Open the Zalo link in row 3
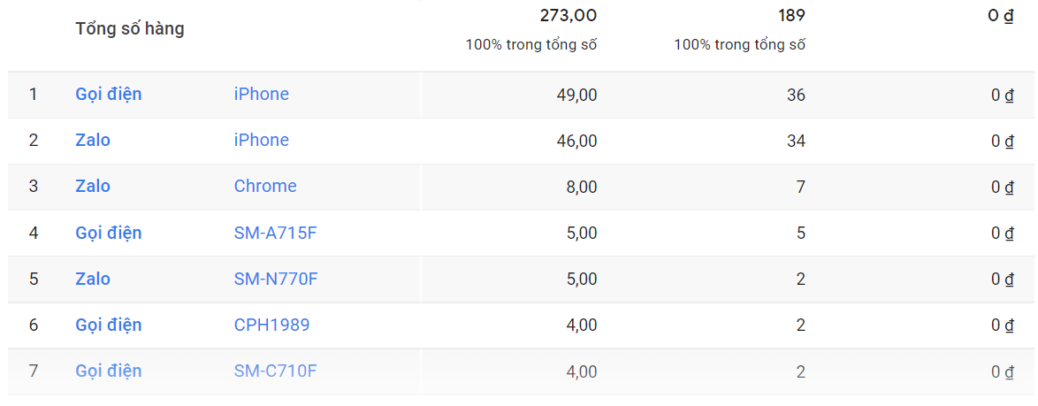1038x406 pixels. 93,186
